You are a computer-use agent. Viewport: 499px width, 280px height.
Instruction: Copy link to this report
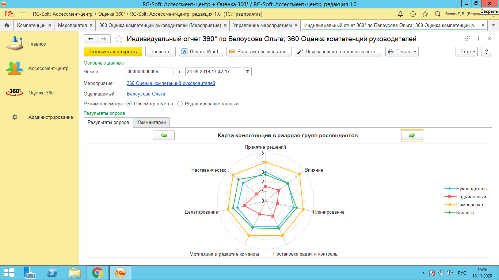(x=467, y=39)
